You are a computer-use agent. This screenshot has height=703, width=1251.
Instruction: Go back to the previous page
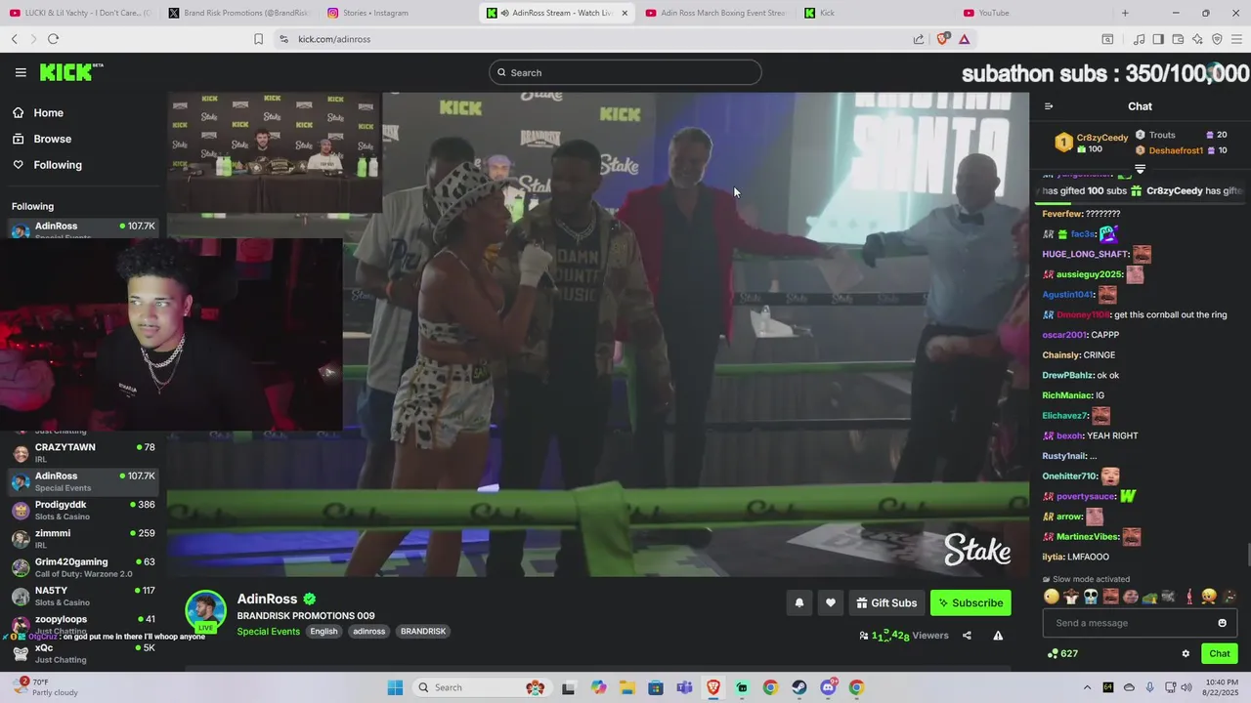15,39
